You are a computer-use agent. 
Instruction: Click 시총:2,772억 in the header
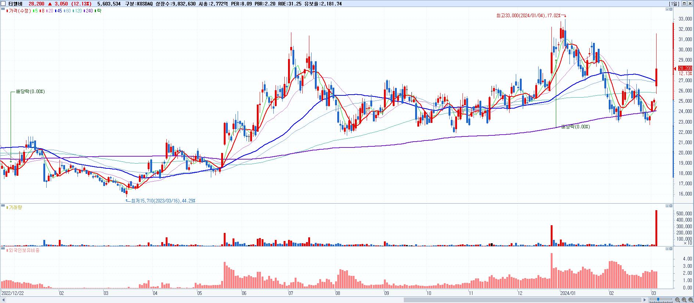[213, 4]
